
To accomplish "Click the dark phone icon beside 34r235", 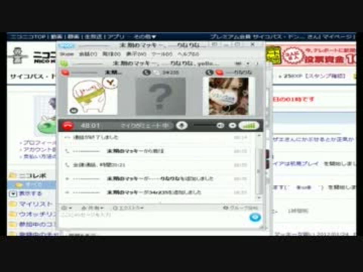I will 147,73.
